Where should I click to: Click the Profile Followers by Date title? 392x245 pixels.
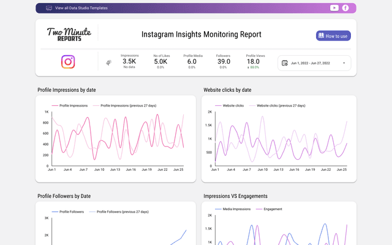pos(64,196)
